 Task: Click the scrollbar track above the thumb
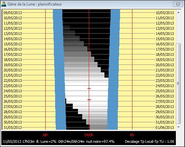coord(178,29)
